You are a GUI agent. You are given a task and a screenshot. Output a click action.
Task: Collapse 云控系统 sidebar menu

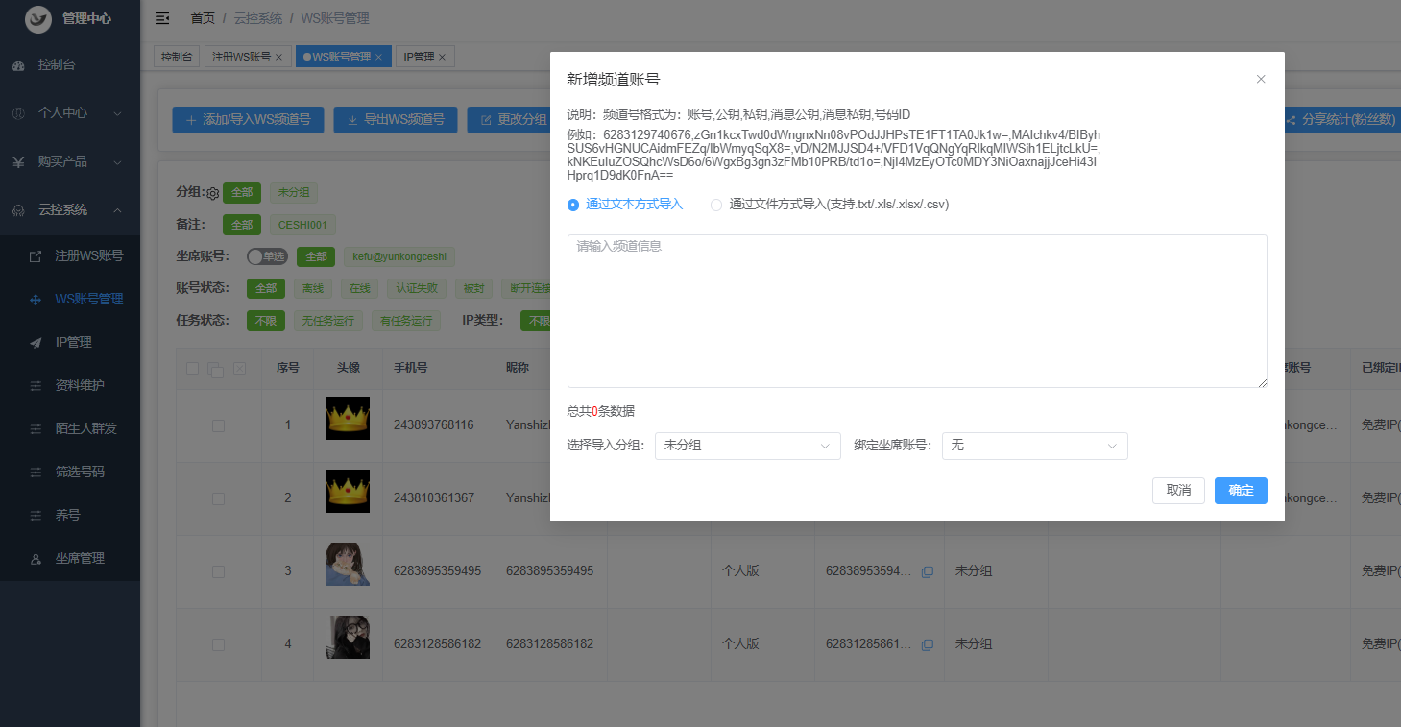point(70,209)
